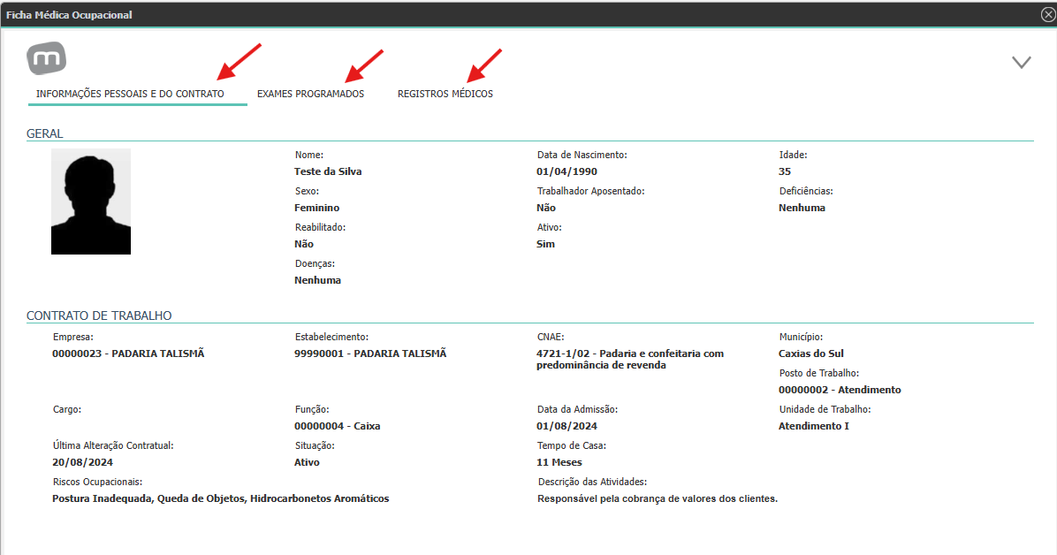Open the Registros Médicos tab
The height and width of the screenshot is (555, 1057).
click(445, 94)
